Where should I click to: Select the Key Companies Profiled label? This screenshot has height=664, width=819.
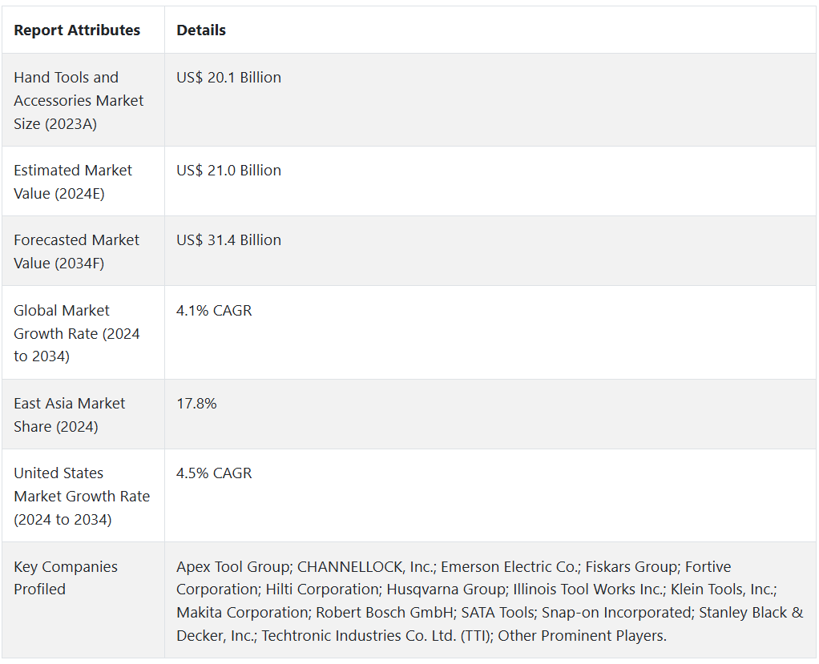66,577
